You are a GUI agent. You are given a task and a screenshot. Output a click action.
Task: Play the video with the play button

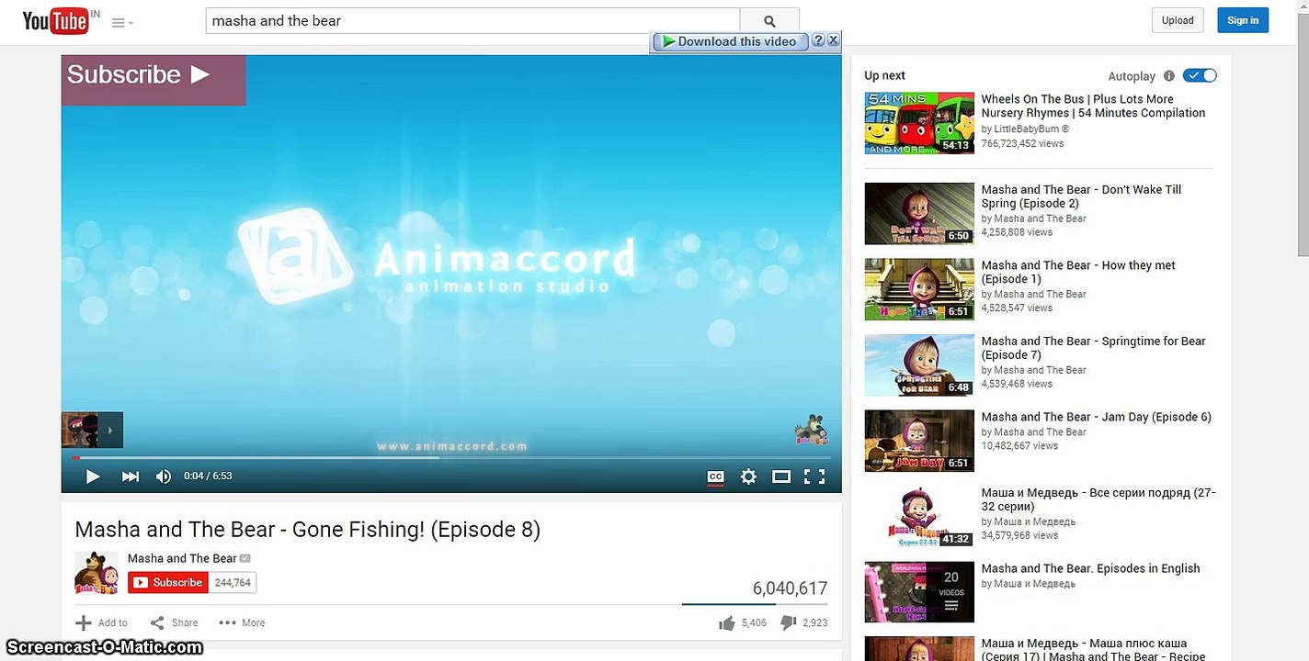coord(93,476)
